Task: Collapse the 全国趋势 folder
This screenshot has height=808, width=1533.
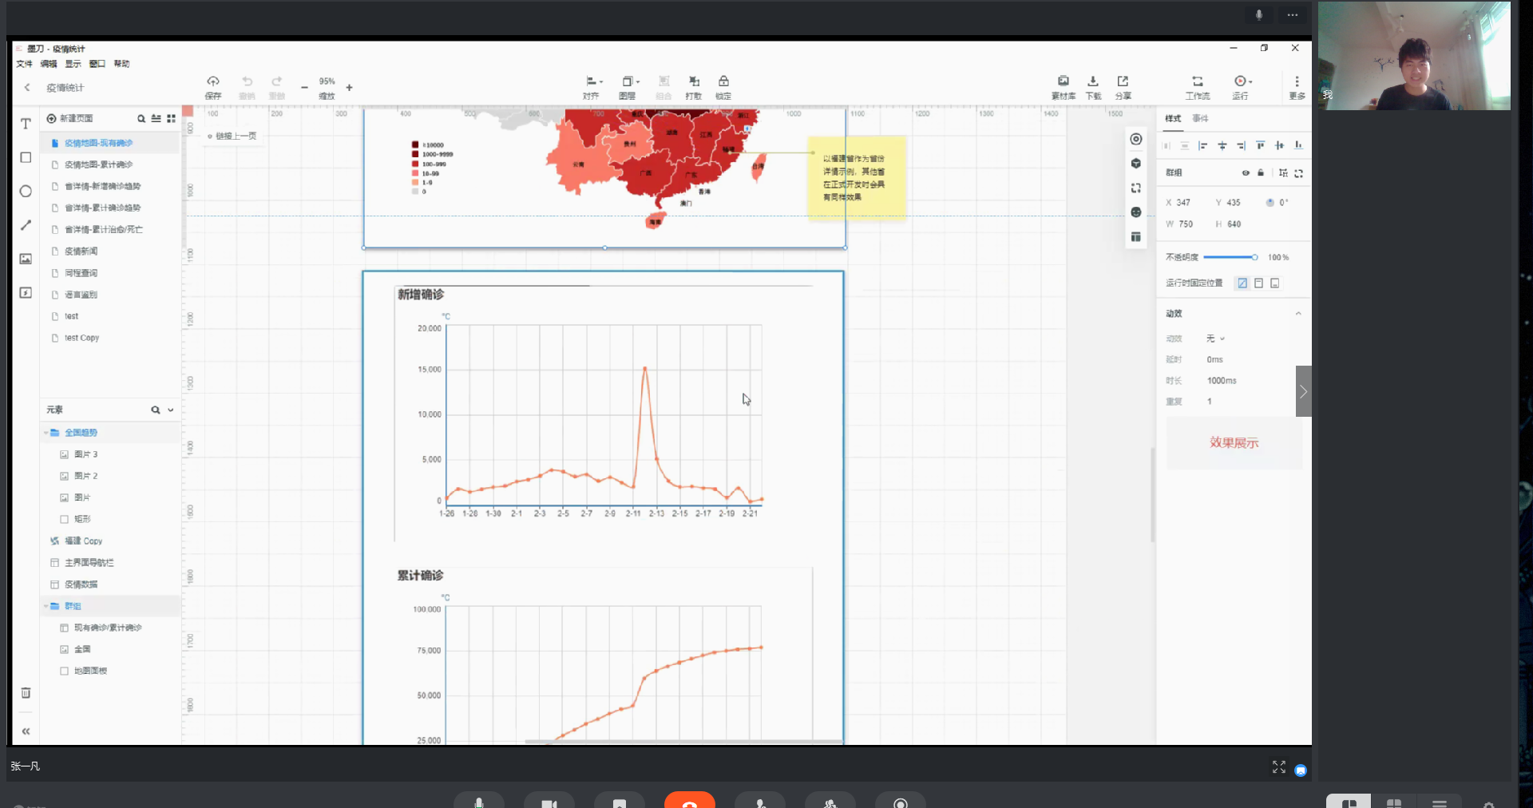Action: click(46, 433)
